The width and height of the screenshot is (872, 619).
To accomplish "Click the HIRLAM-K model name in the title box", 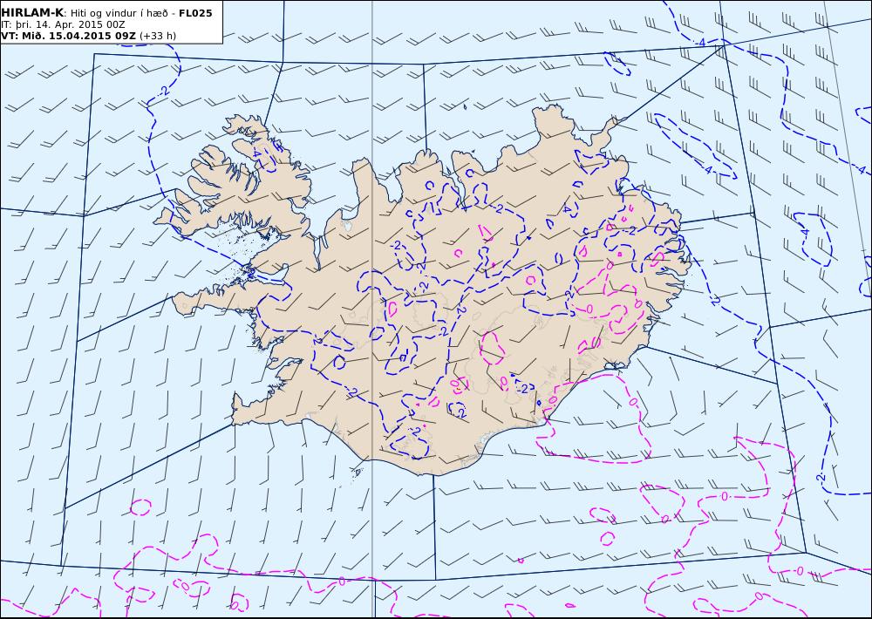I will [x=32, y=13].
